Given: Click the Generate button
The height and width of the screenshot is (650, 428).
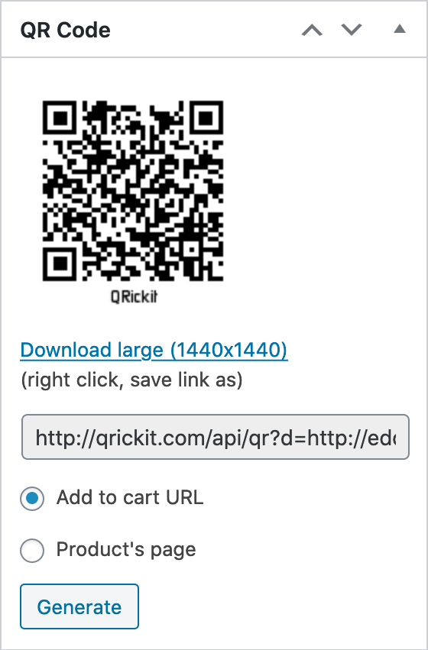Looking at the screenshot, I should coord(79,606).
